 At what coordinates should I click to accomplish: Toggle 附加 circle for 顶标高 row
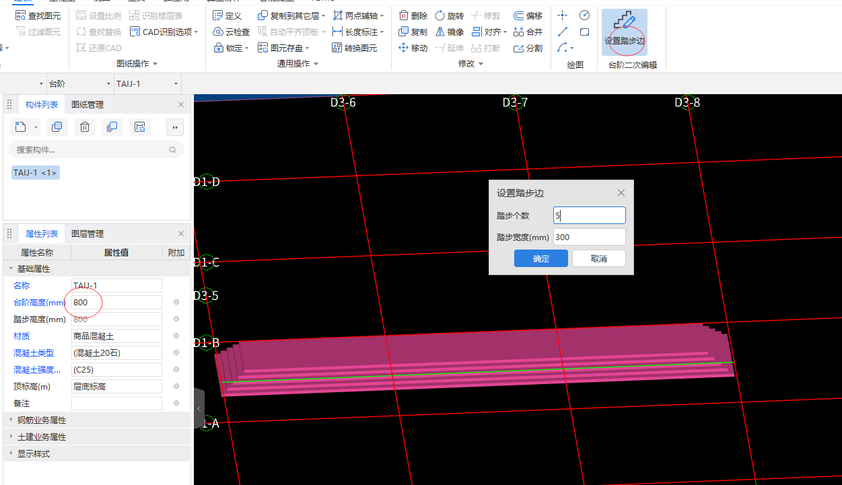pyautogui.click(x=176, y=387)
